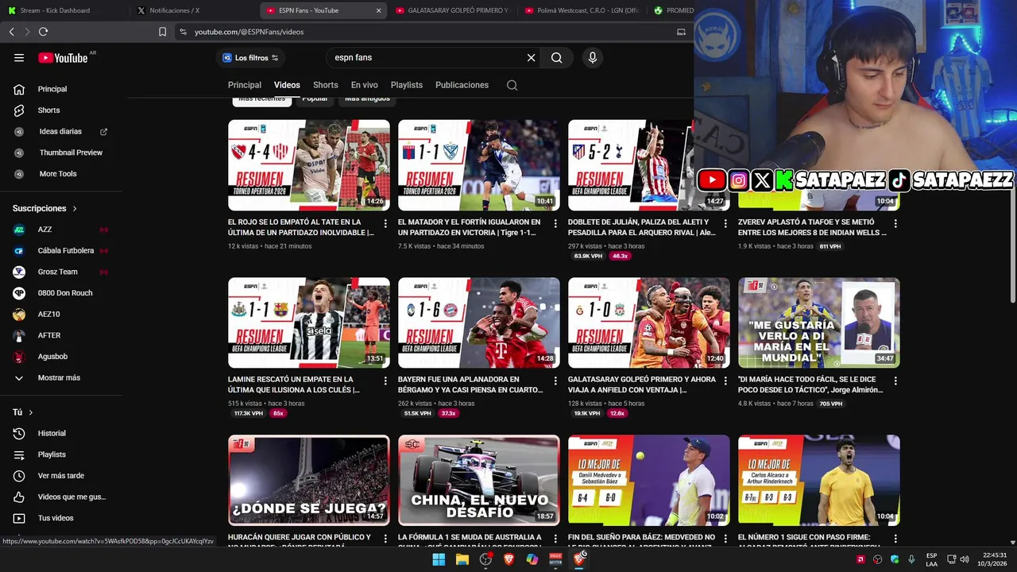The width and height of the screenshot is (1017, 572).
Task: Open volume control in system tray
Action: [965, 559]
